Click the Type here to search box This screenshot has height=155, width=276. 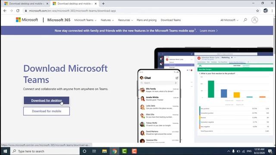coord(45,151)
